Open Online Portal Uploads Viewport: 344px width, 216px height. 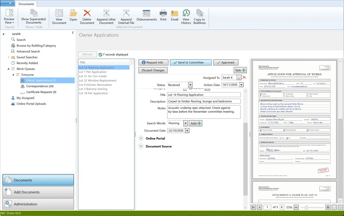tap(31, 104)
